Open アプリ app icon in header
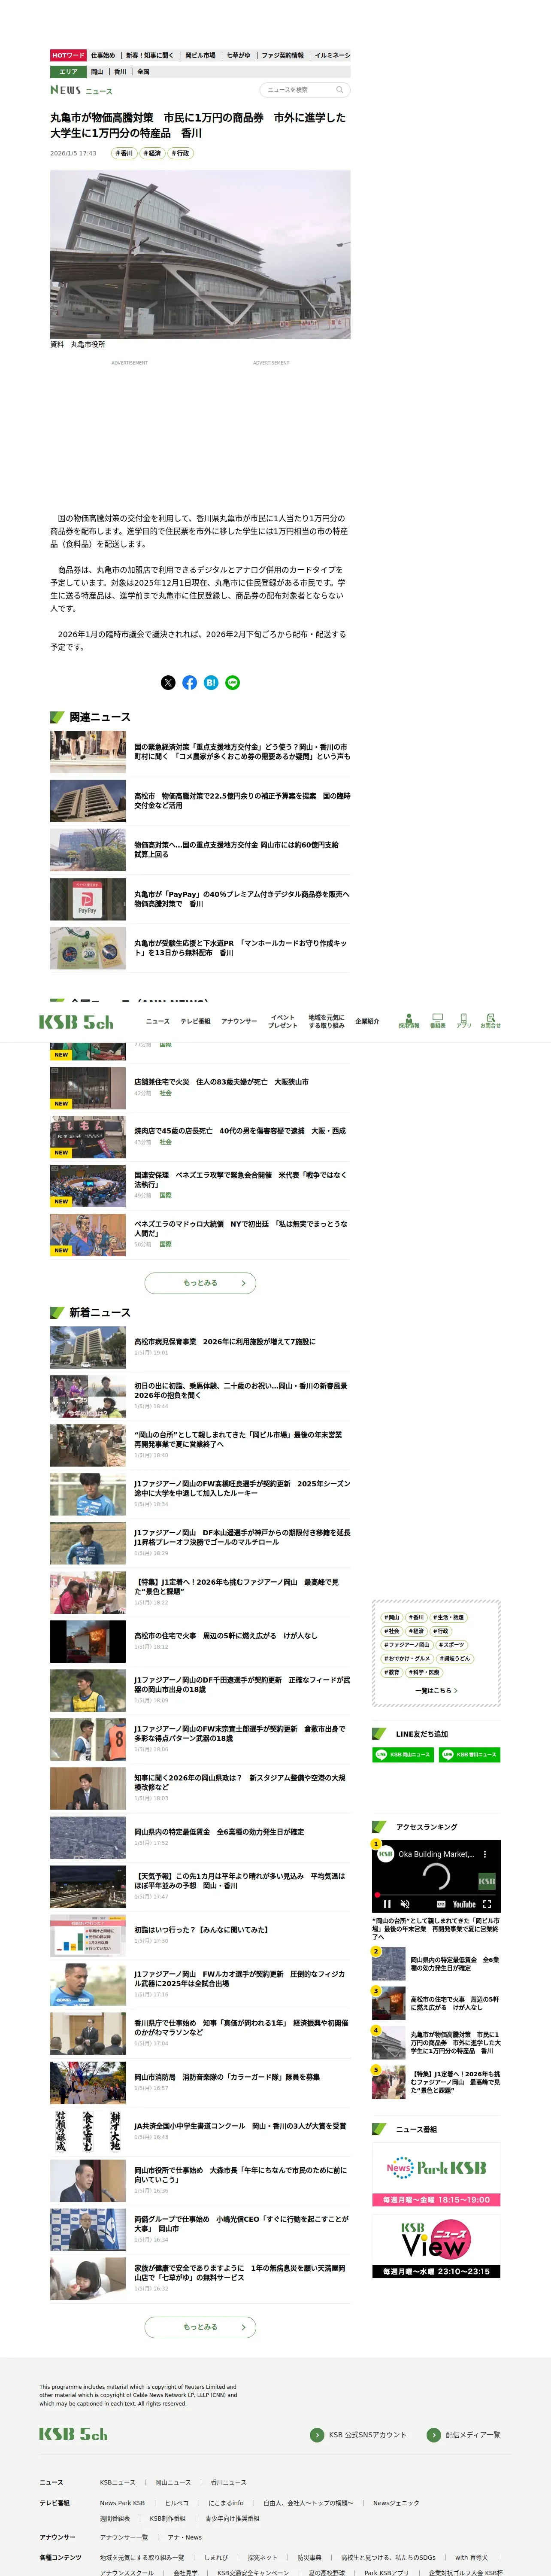This screenshot has height=2576, width=551. [464, 1021]
